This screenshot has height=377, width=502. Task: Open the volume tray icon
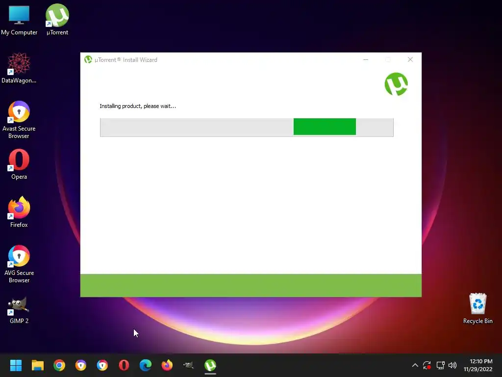click(x=452, y=365)
